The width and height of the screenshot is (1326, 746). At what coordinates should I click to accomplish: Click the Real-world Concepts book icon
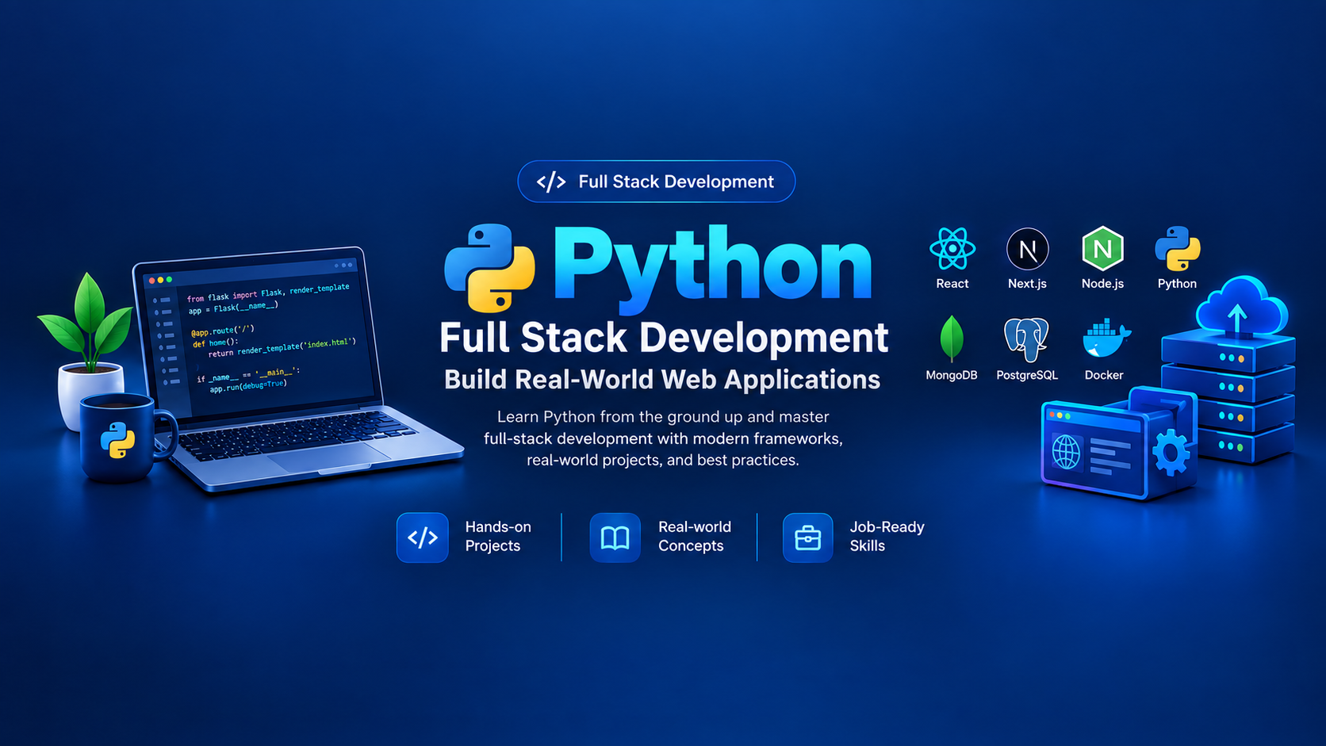click(615, 538)
